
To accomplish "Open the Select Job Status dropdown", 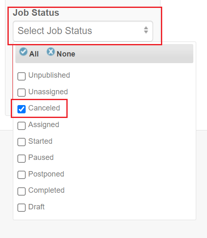I will (x=83, y=31).
